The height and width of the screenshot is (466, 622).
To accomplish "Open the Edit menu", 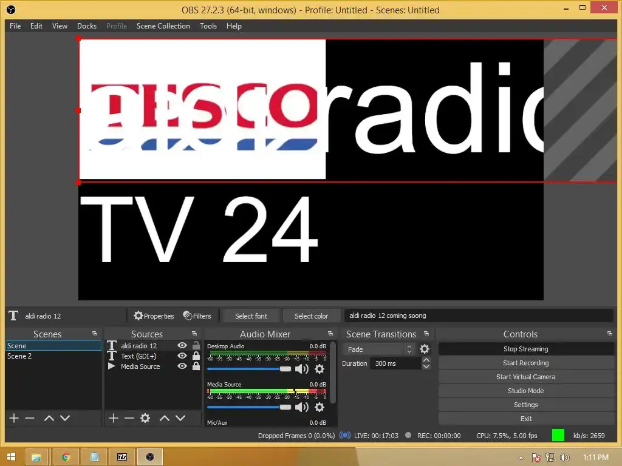I will coord(36,25).
